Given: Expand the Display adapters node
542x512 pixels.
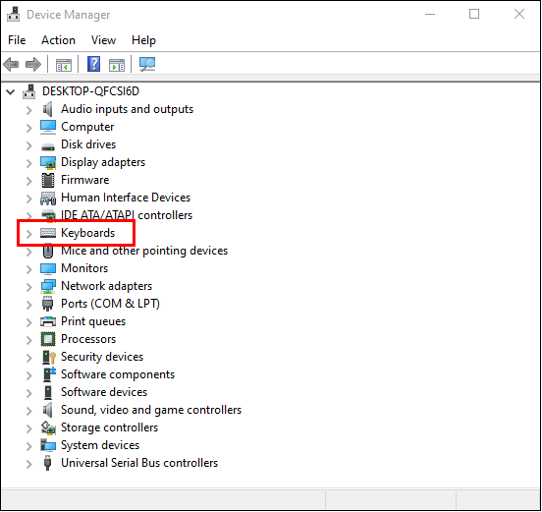Looking at the screenshot, I should [29, 162].
